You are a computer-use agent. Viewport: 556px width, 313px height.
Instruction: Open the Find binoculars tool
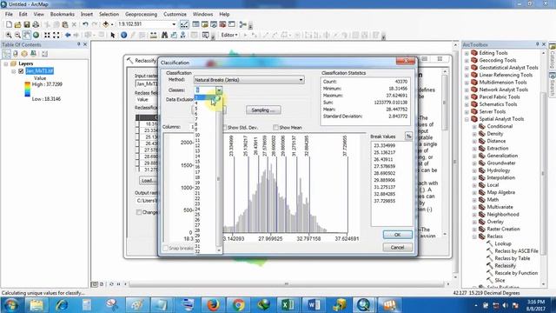[164, 35]
